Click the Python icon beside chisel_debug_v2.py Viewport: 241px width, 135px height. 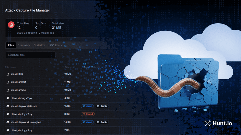[x=8, y=98]
